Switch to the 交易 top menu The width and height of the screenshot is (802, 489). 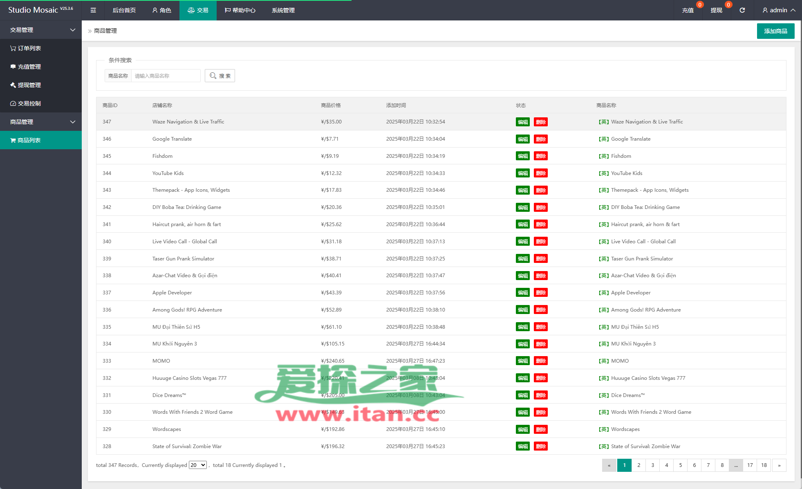tap(198, 10)
